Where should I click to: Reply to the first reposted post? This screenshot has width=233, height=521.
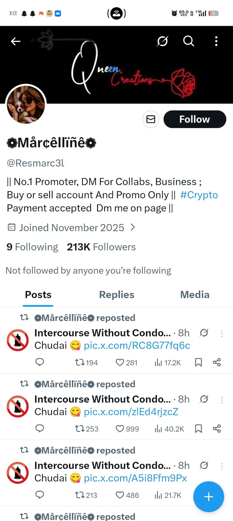pos(40,362)
